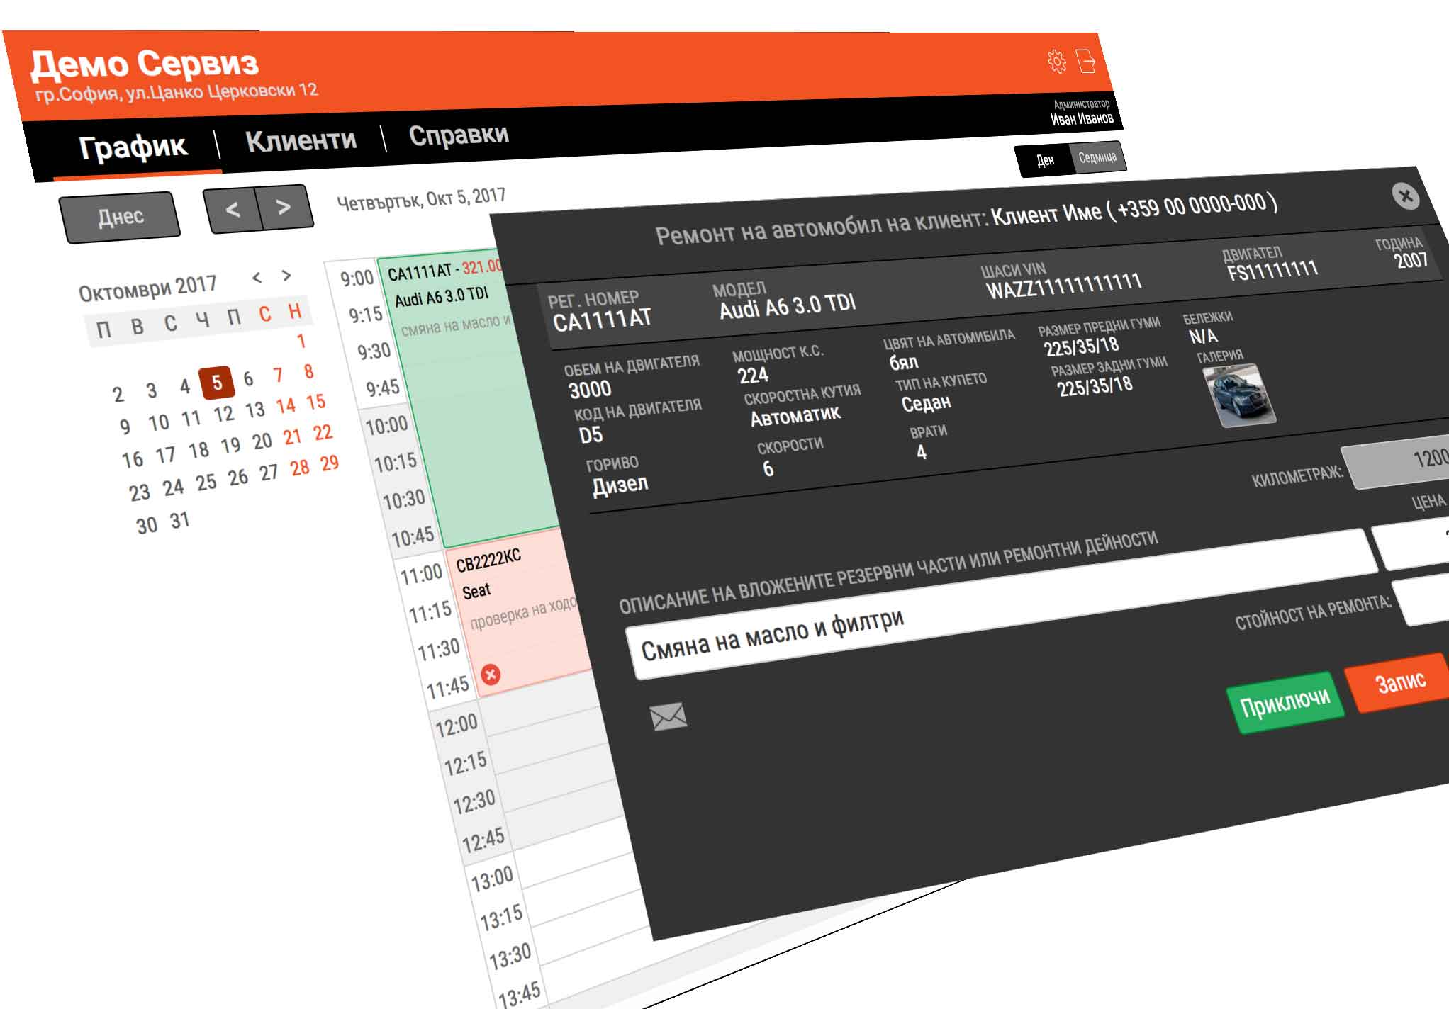
Task: Switch to Седмица view
Action: 1097,157
